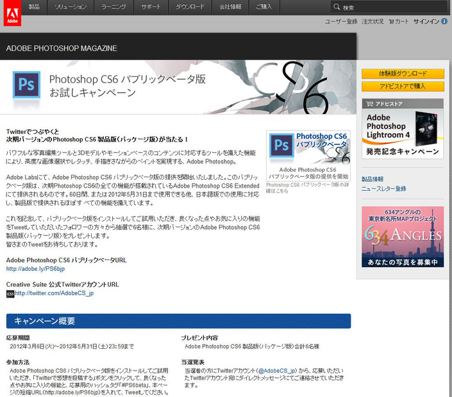Viewport: 452px width, 397px height.
Task: Open the 製品情報 link
Action: pos(372,179)
